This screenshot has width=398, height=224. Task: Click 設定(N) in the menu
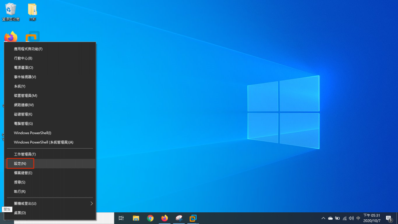pyautogui.click(x=50, y=164)
